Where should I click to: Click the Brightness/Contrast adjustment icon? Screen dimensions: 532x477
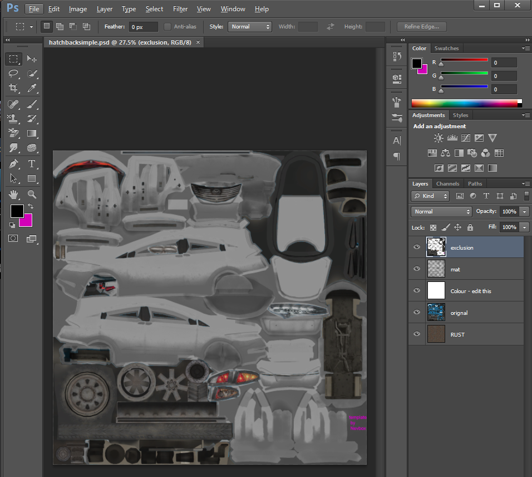(x=439, y=138)
